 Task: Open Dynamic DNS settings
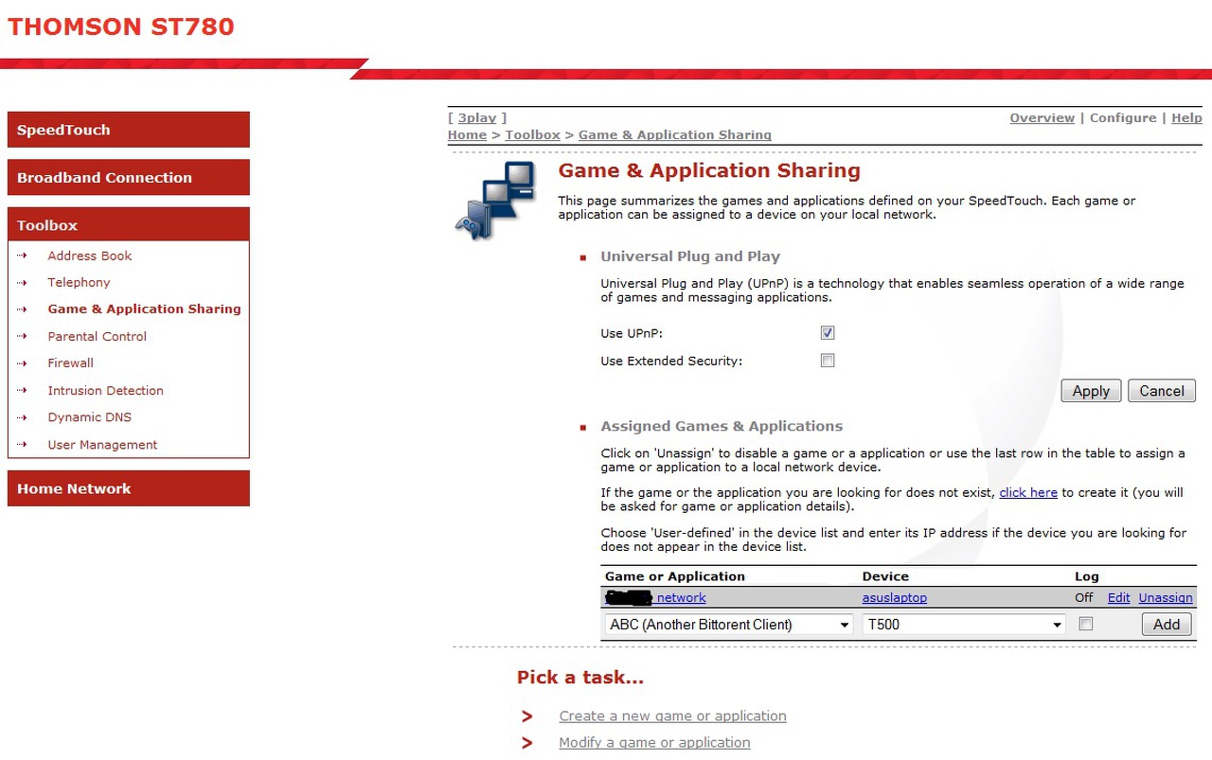90,417
